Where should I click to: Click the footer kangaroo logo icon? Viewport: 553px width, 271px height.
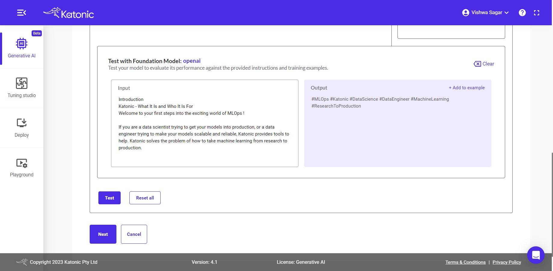(22, 262)
